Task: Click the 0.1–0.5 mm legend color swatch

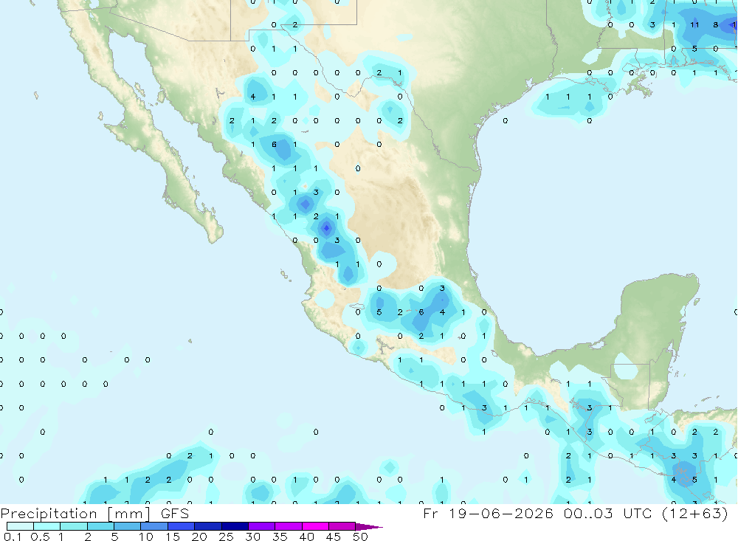Action: [x=20, y=526]
